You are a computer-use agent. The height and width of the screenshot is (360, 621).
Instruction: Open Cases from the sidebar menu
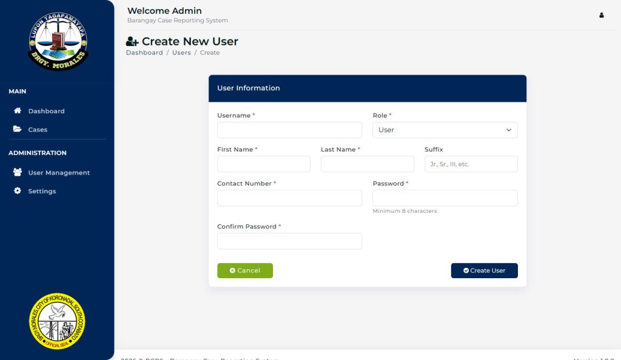[x=38, y=130]
